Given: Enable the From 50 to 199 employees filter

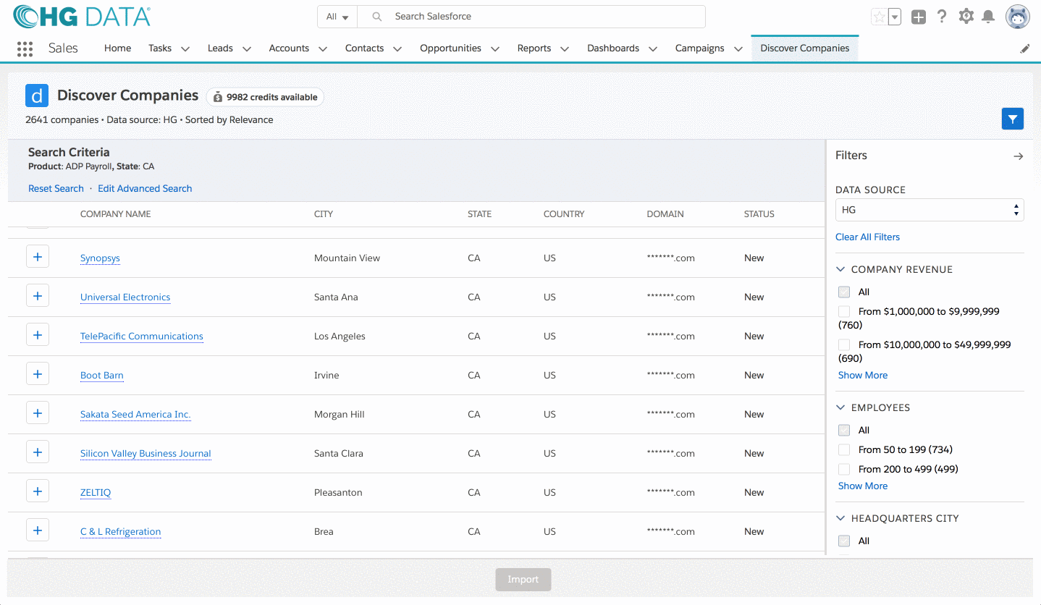Looking at the screenshot, I should point(844,449).
